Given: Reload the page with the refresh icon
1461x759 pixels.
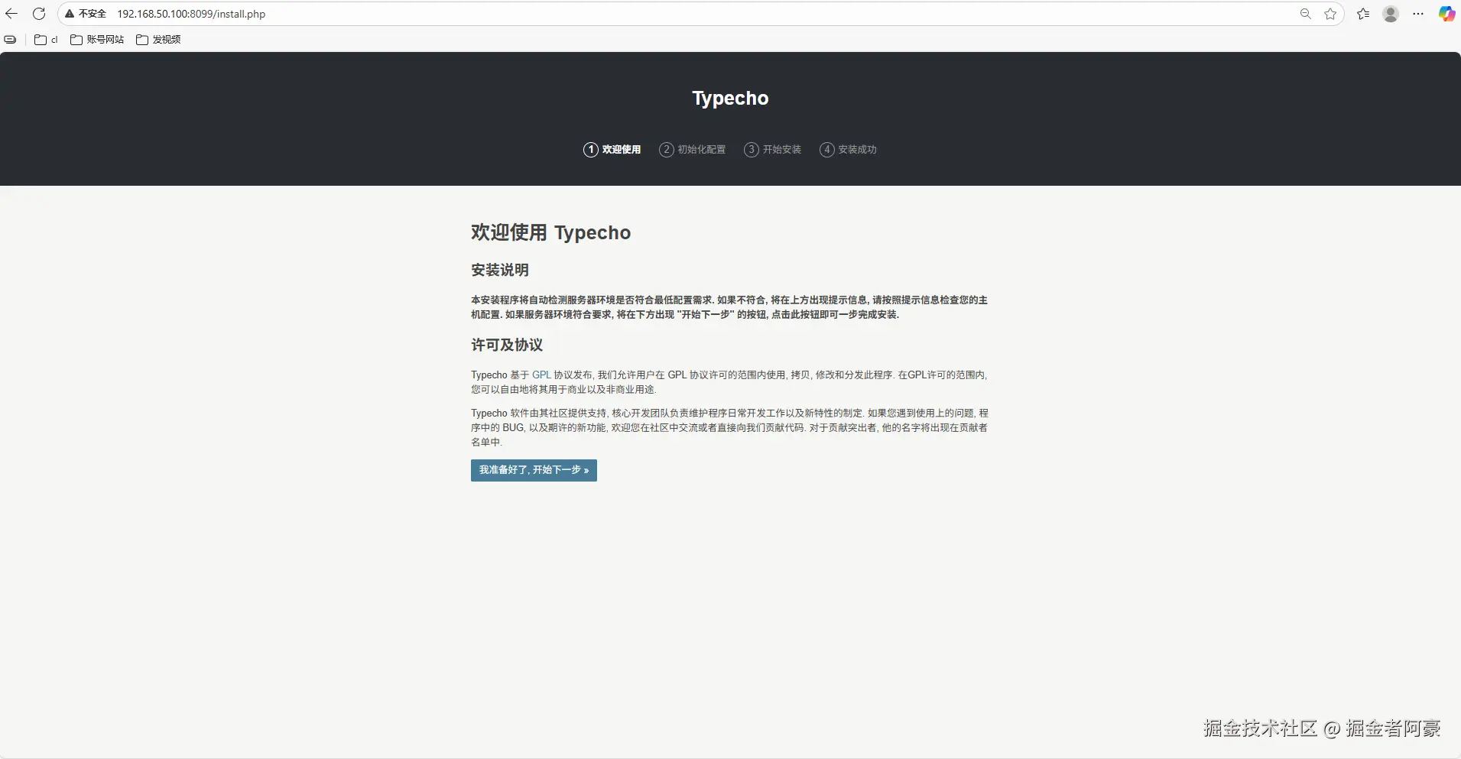Looking at the screenshot, I should 39,14.
